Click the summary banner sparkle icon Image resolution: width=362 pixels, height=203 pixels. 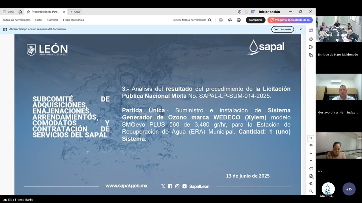click(x=5, y=29)
